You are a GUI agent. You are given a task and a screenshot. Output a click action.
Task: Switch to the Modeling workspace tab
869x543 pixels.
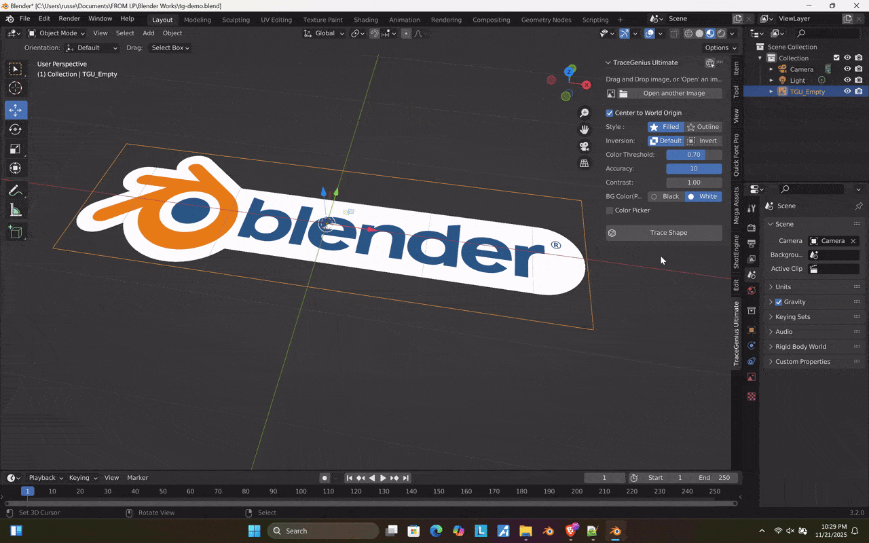(x=198, y=20)
